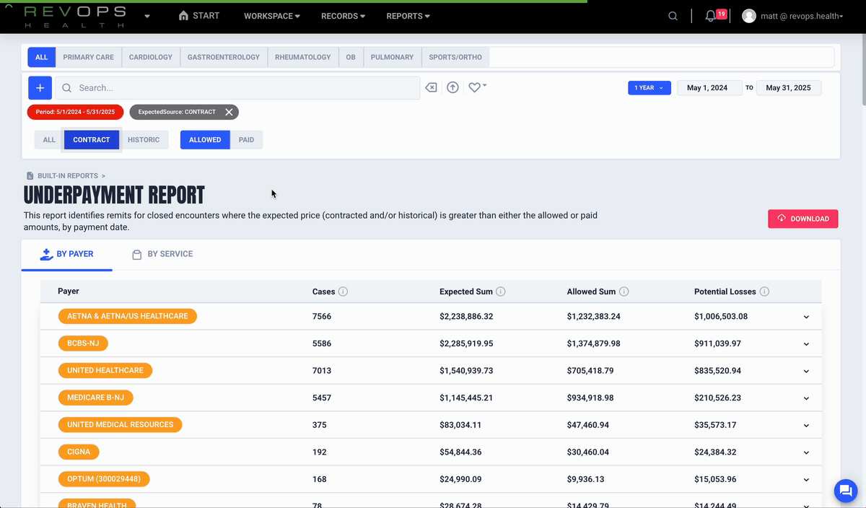Click the DOWNLOAD button
The image size is (866, 508).
(x=802, y=219)
